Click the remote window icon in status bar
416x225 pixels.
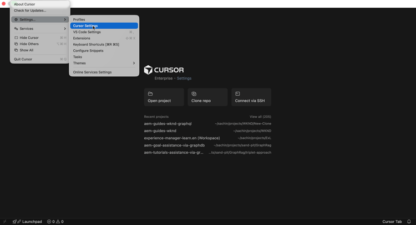[4, 222]
